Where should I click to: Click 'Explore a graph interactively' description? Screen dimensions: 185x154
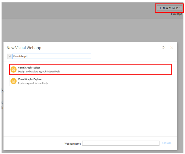(33, 83)
